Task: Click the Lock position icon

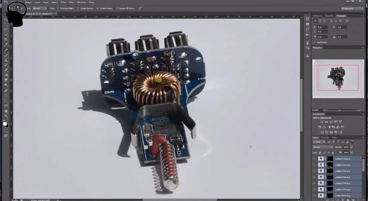Action: (329, 153)
